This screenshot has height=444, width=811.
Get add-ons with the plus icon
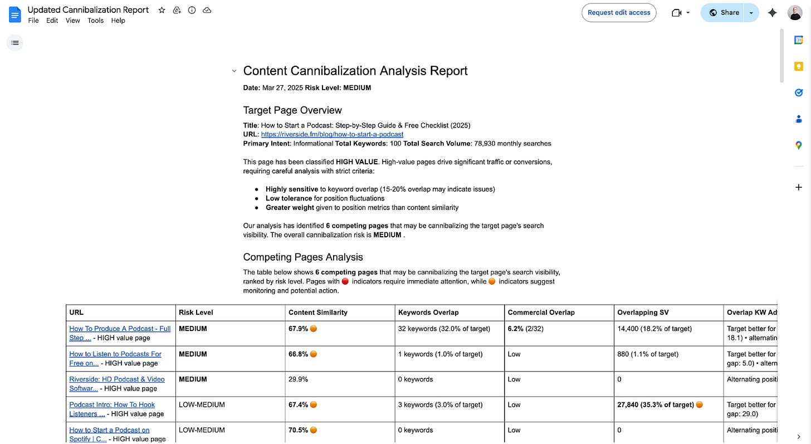coord(798,187)
